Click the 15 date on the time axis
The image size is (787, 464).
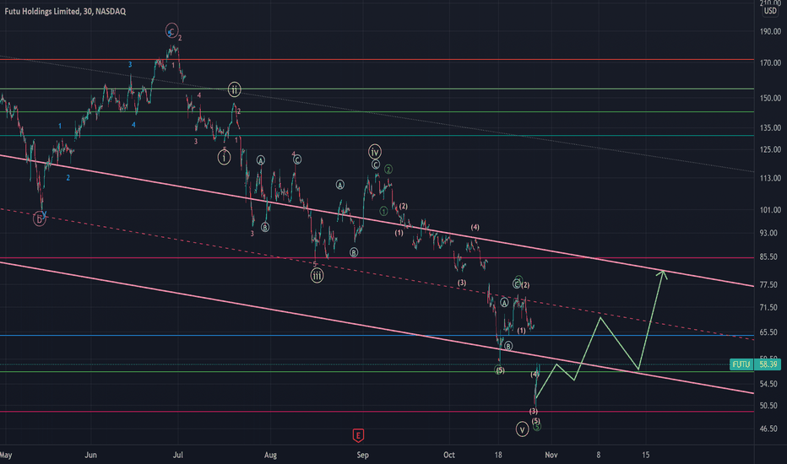(x=645, y=455)
